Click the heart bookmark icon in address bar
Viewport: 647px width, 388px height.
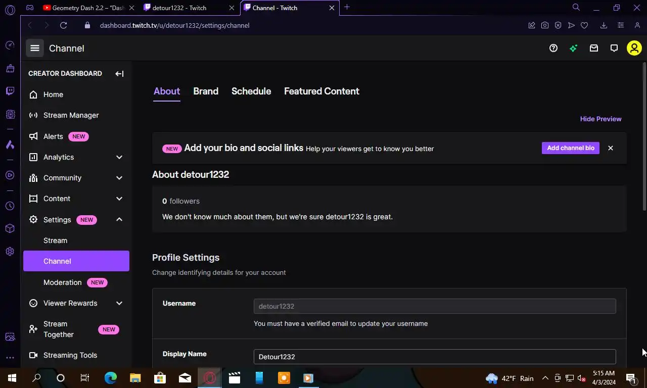pyautogui.click(x=584, y=25)
